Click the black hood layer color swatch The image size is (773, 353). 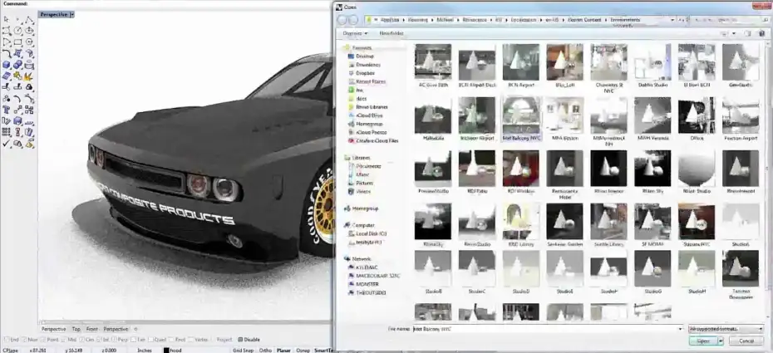[x=166, y=351]
